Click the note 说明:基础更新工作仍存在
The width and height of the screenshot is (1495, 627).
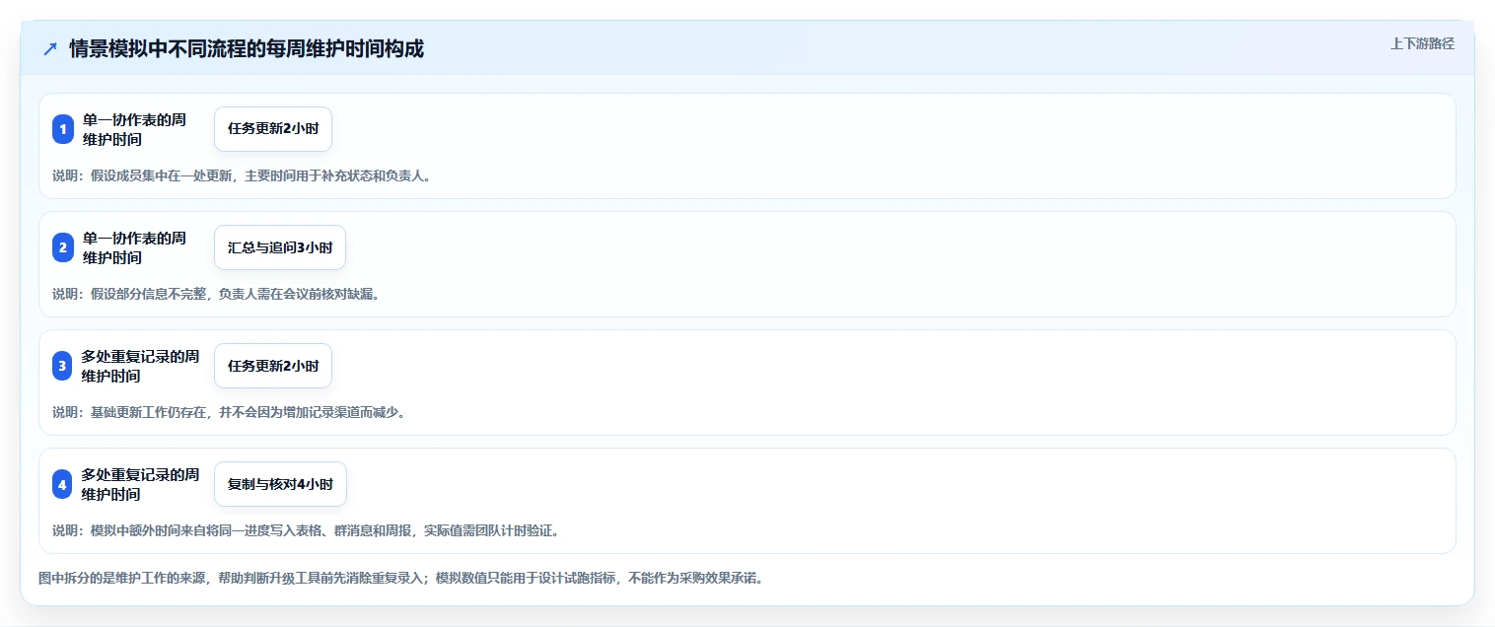(229, 412)
